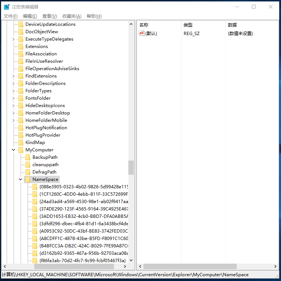Click the FileOperationAdviseSinks folder icon
The image size is (281, 281).
[21, 69]
